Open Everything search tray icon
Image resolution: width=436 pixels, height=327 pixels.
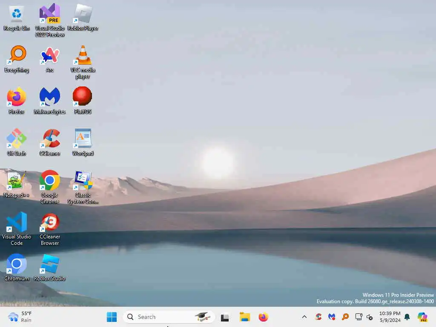[345, 317]
